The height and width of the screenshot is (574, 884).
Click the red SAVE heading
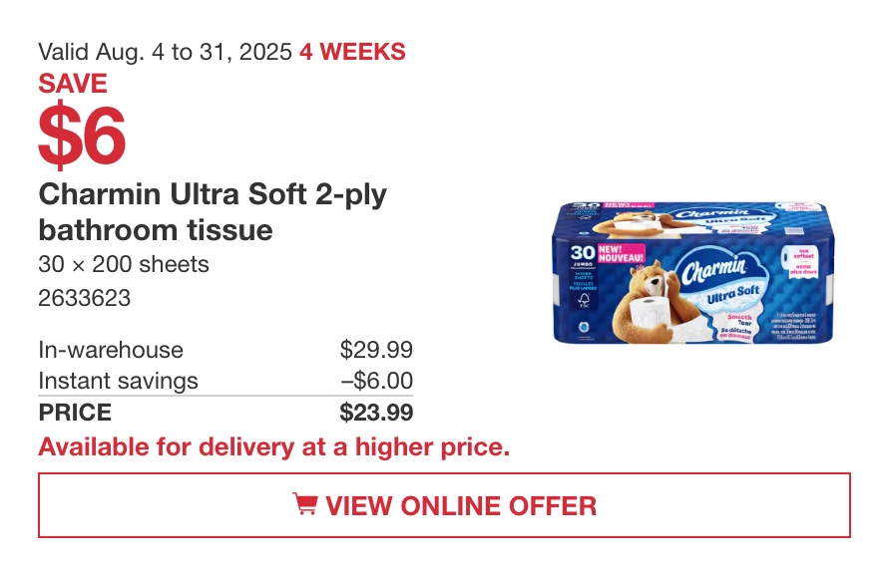pyautogui.click(x=73, y=84)
